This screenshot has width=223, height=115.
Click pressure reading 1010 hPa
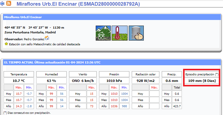114,81
